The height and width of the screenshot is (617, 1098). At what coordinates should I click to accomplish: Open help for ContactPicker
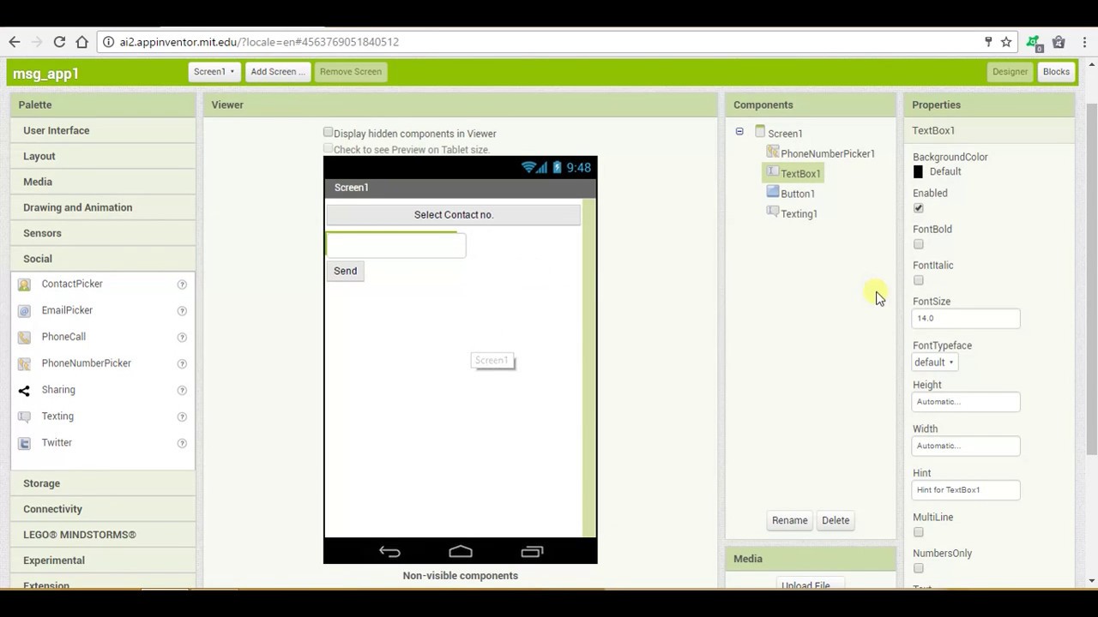182,285
